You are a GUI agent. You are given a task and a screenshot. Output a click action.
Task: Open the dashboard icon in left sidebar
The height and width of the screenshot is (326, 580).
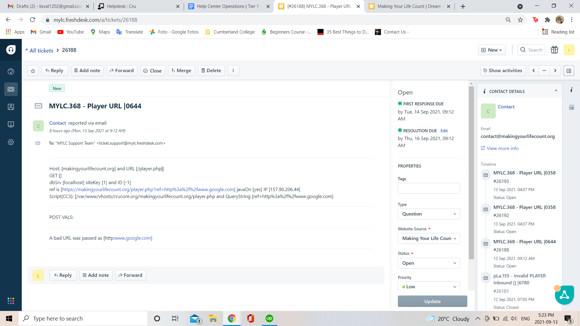(x=11, y=72)
